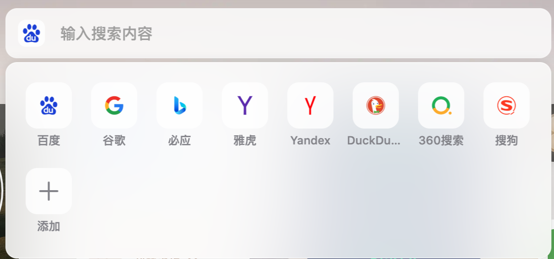Click the 搜狗 label
The height and width of the screenshot is (259, 554).
[x=506, y=141]
